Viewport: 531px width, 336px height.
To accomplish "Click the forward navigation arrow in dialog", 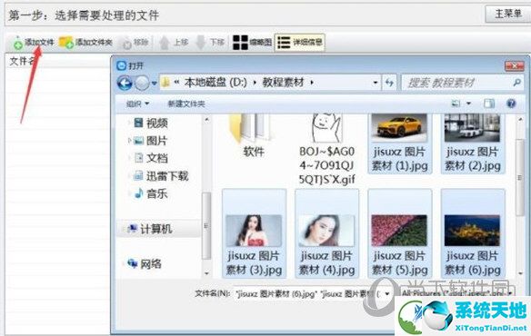I will (x=142, y=83).
